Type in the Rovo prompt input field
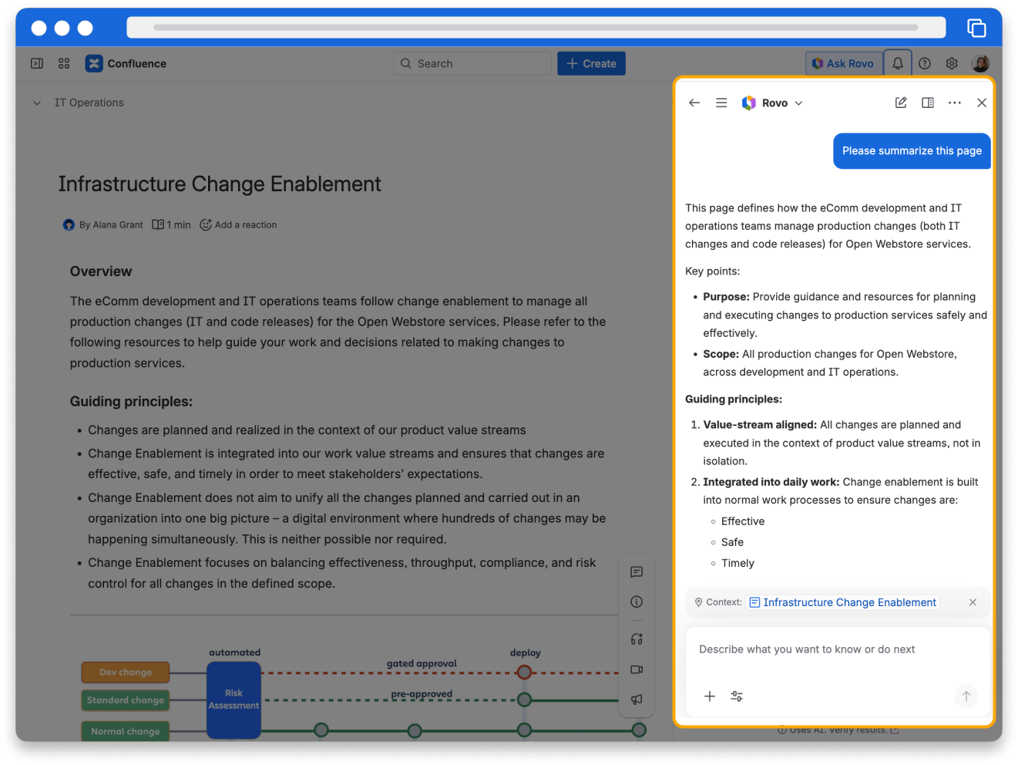 point(837,649)
